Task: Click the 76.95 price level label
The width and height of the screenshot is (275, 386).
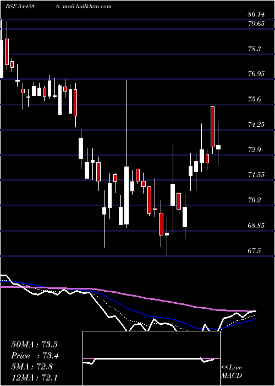Action: tap(256, 74)
